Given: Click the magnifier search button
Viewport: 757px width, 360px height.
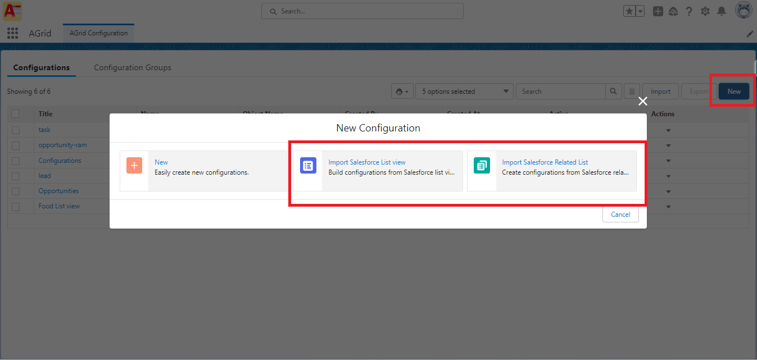Looking at the screenshot, I should coord(614,92).
